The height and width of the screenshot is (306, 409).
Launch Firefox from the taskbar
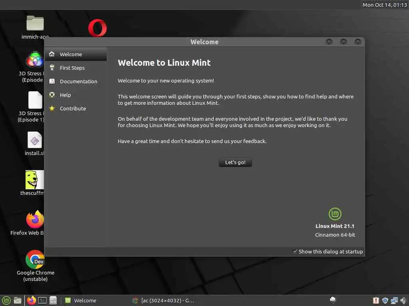[x=31, y=300]
